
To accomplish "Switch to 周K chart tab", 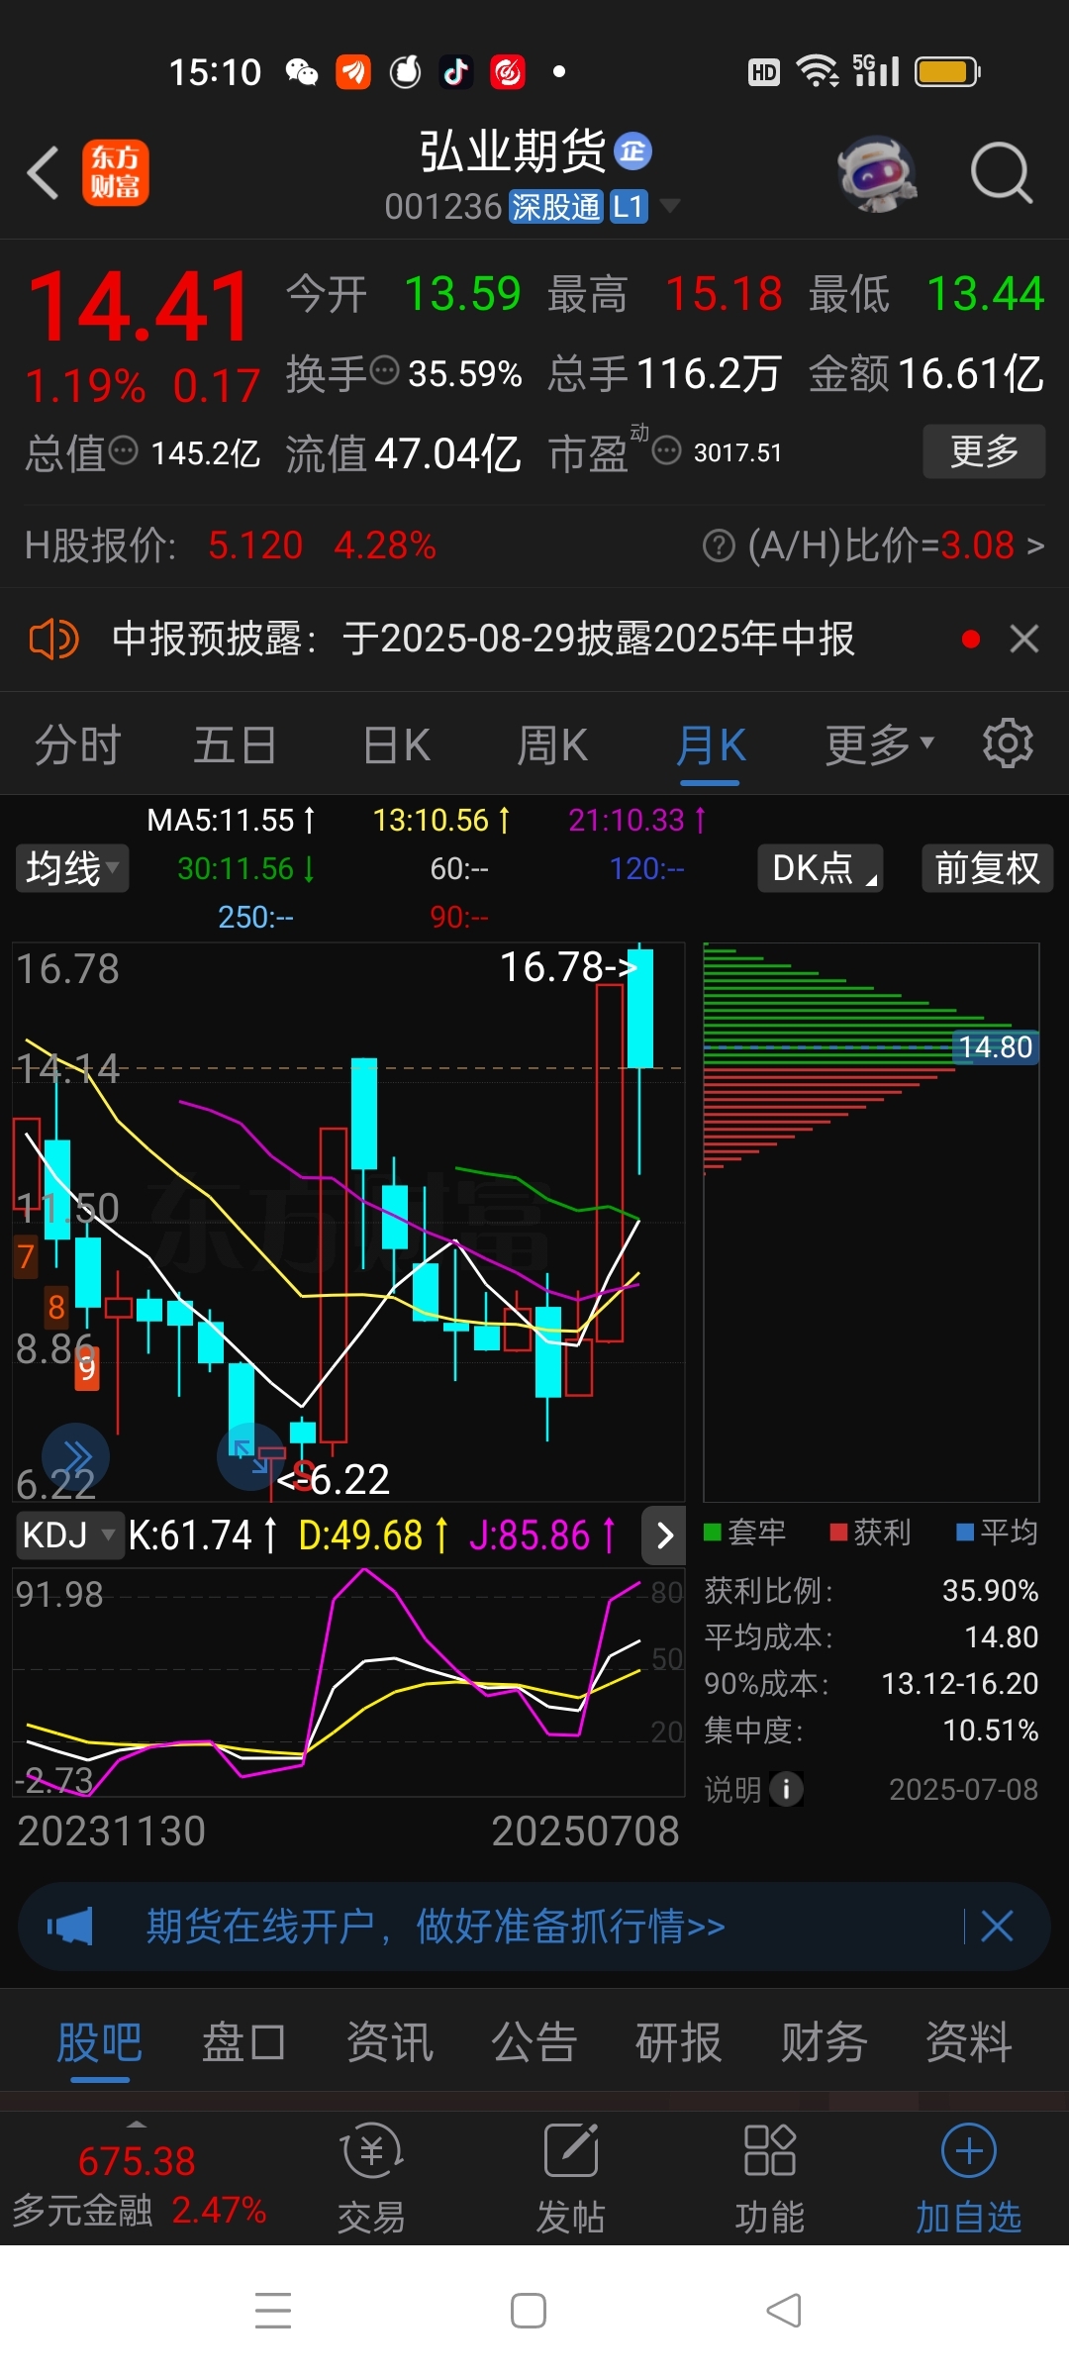I will coord(552,745).
